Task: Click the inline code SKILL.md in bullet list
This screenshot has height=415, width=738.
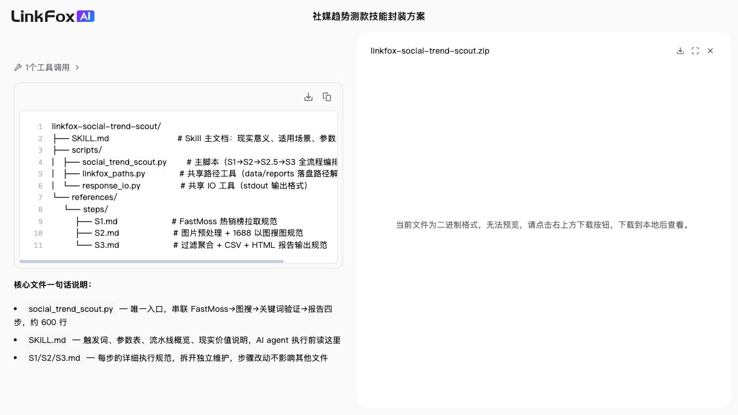Action: (x=47, y=340)
